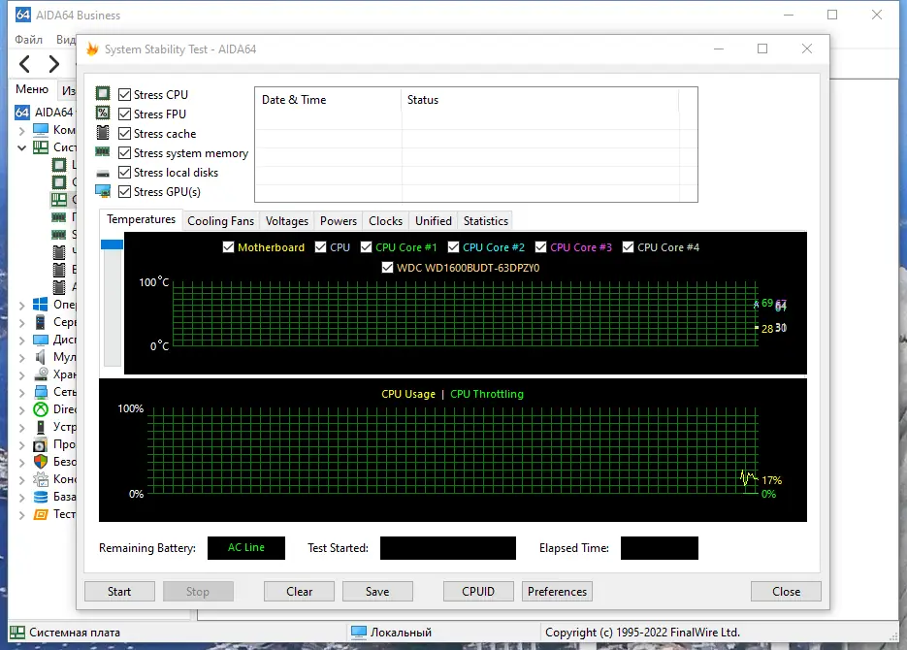Select the AIDA64 root tree icon
907x650 pixels.
[22, 112]
